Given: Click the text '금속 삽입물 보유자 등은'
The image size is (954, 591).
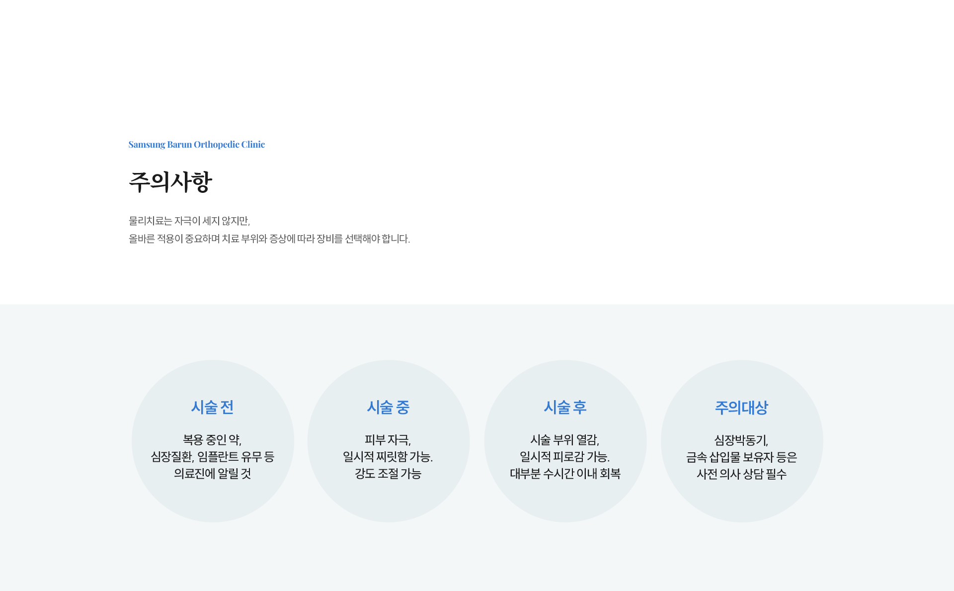Looking at the screenshot, I should 742,457.
